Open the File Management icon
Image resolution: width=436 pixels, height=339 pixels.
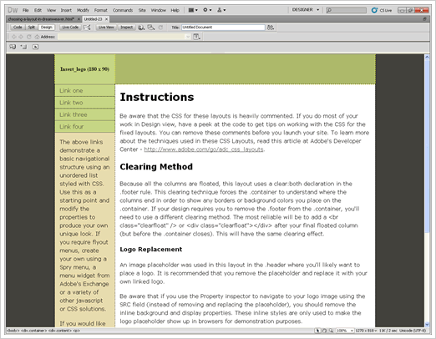pos(151,28)
